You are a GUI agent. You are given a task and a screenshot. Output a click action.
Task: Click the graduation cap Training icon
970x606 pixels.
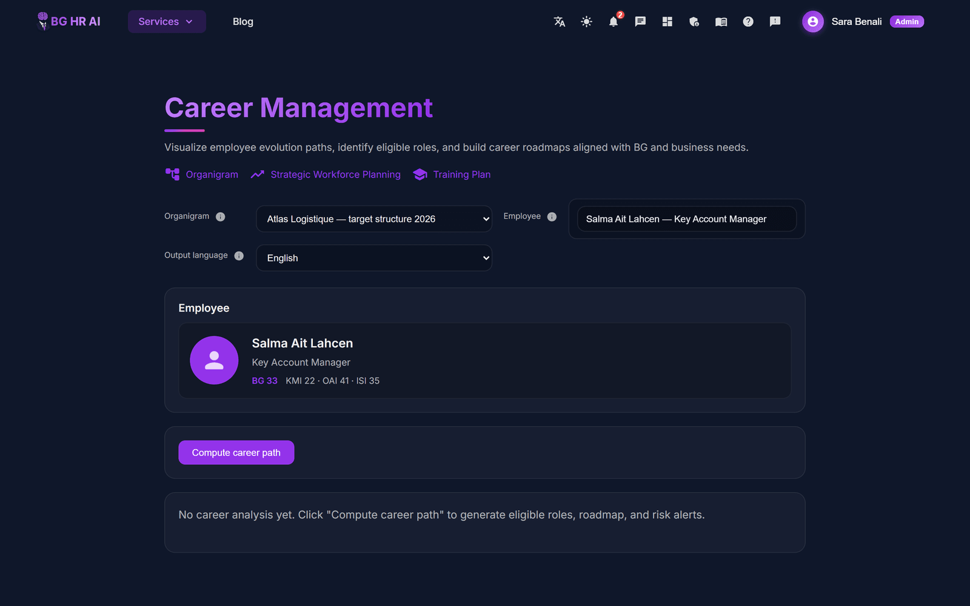click(420, 175)
